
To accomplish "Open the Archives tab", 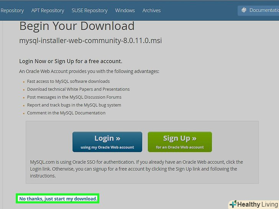I will point(151,10).
